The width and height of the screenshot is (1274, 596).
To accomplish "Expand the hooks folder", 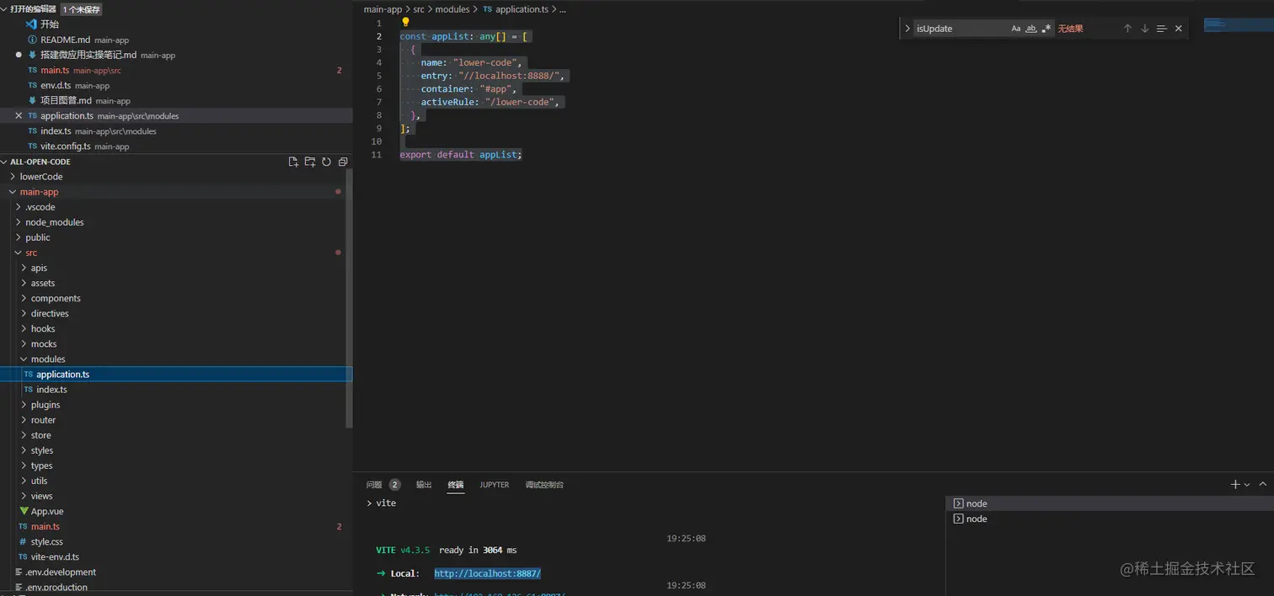I will [x=176, y=328].
